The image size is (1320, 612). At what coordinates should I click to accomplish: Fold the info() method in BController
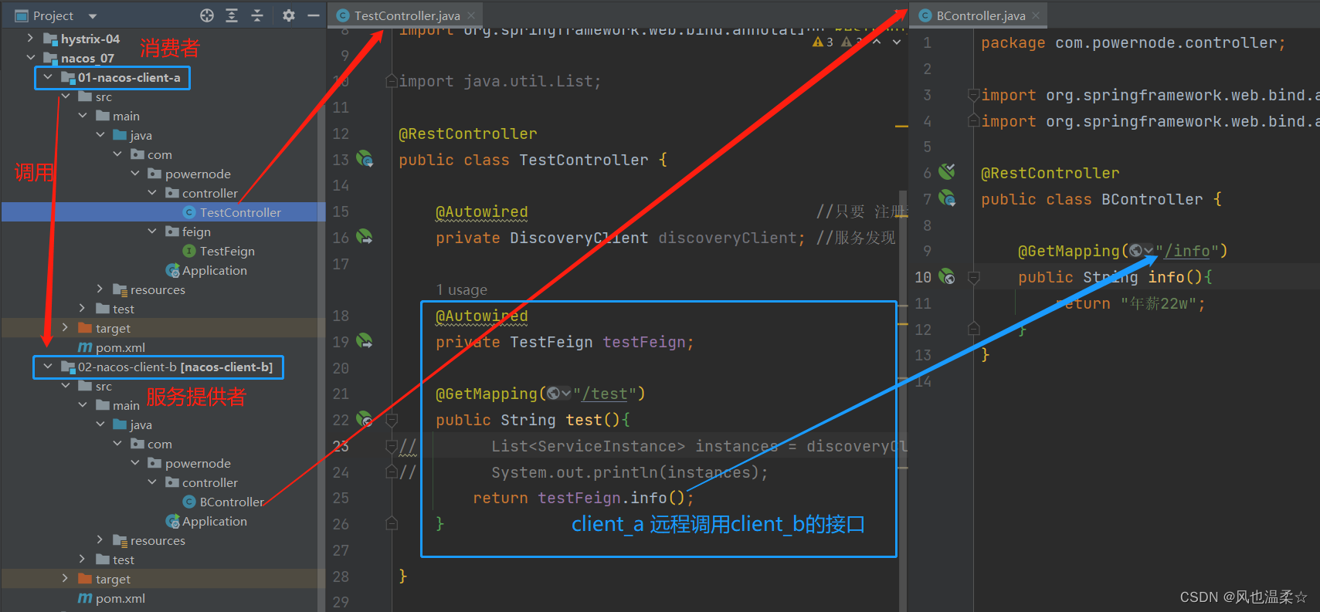[x=974, y=277]
